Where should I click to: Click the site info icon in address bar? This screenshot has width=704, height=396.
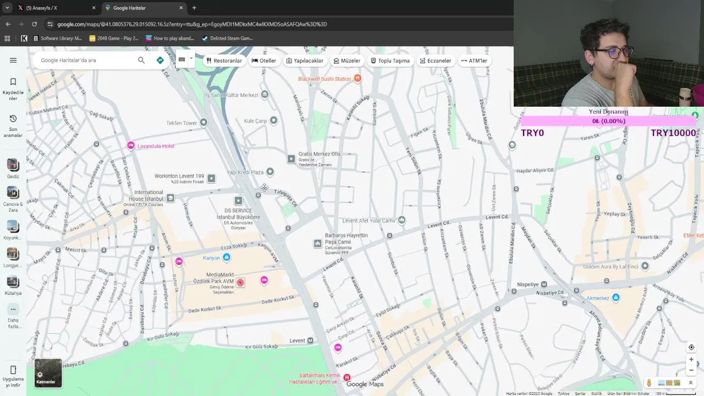tap(50, 24)
